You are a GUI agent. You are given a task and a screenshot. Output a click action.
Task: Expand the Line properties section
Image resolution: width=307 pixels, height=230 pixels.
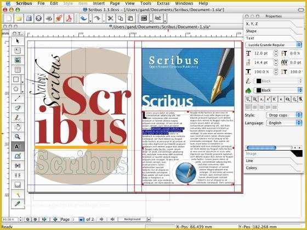tap(274, 161)
